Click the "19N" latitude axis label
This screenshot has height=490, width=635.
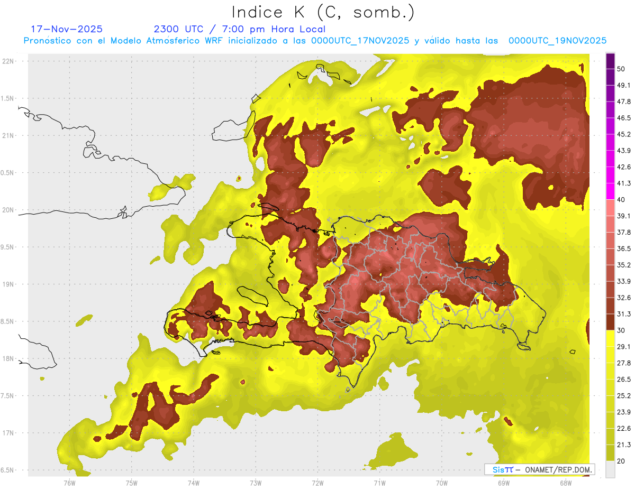[x=7, y=284]
